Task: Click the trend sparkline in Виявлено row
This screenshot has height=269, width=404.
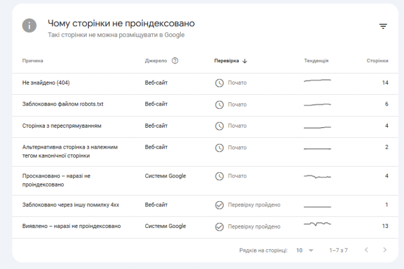Action: pos(317,224)
